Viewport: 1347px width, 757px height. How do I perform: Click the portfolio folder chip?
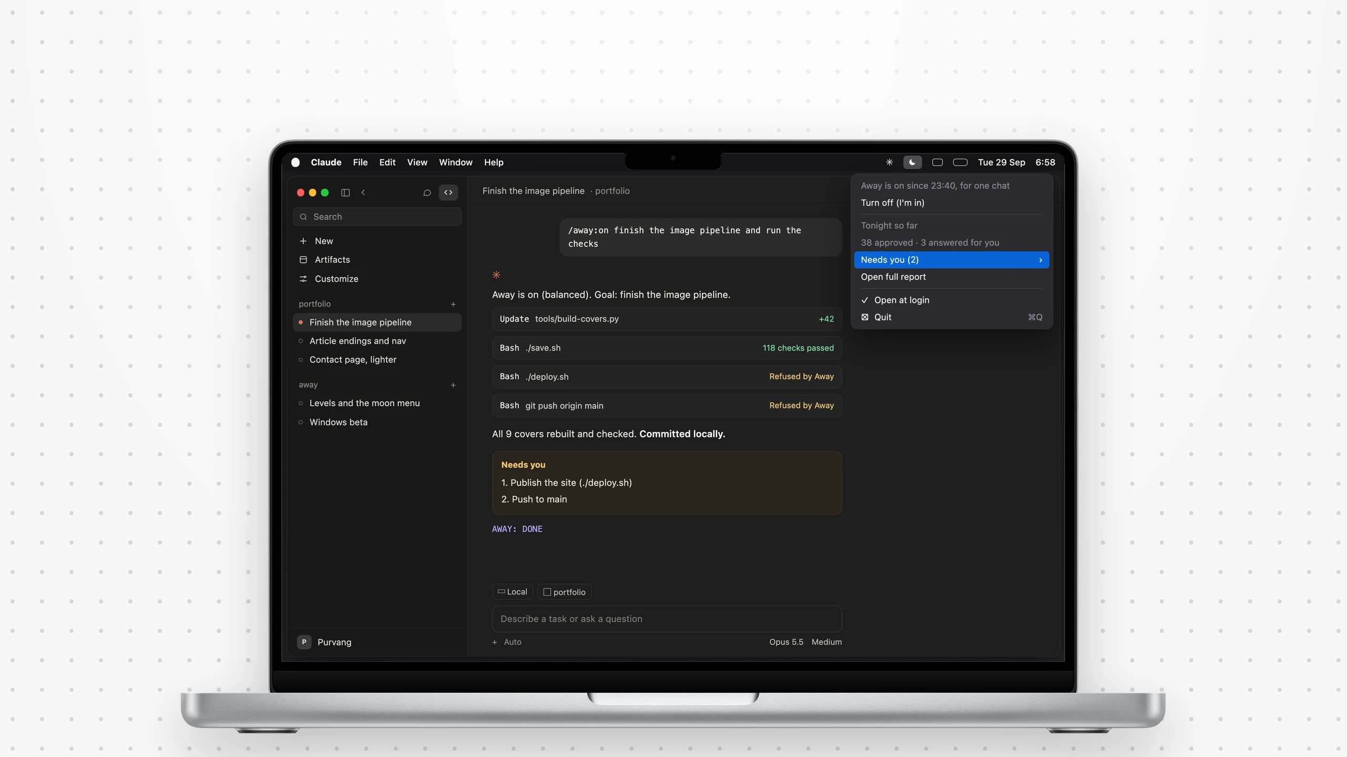click(564, 592)
